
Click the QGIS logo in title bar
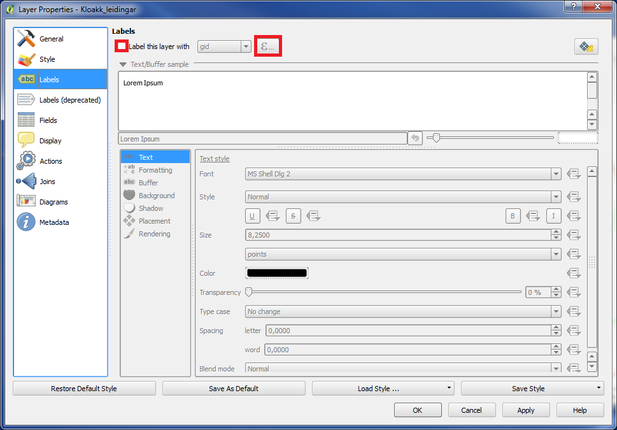pyautogui.click(x=10, y=9)
